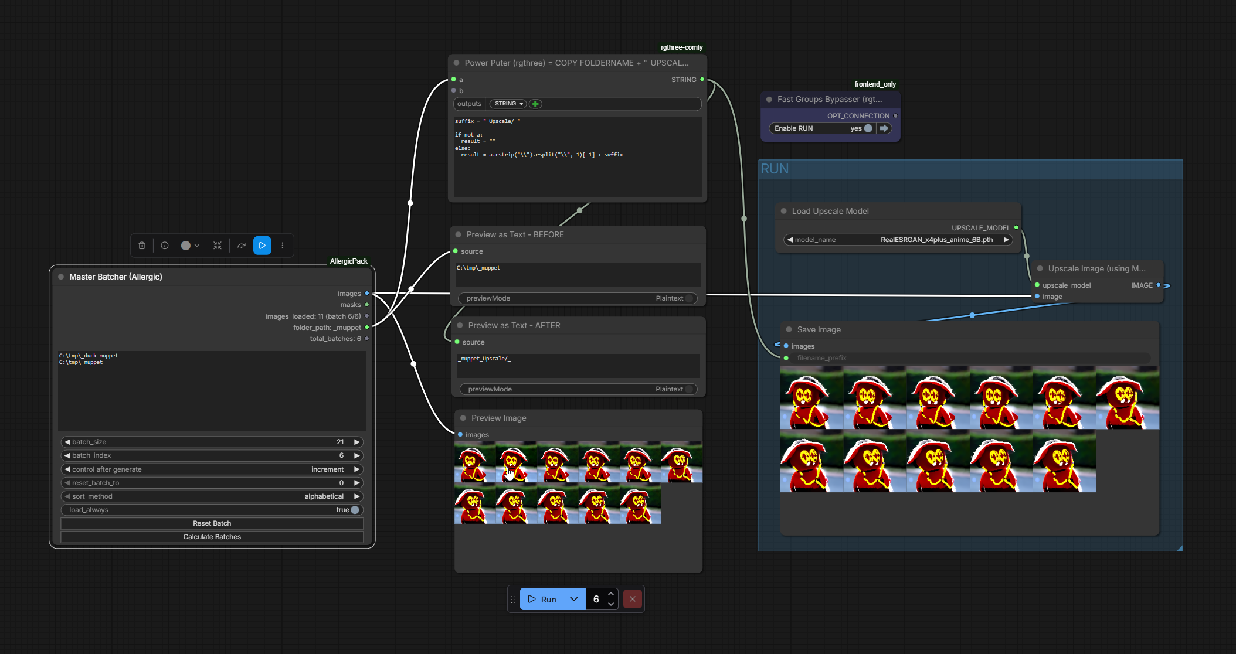Collapse Preview as Text - BEFORE node dot

point(458,234)
